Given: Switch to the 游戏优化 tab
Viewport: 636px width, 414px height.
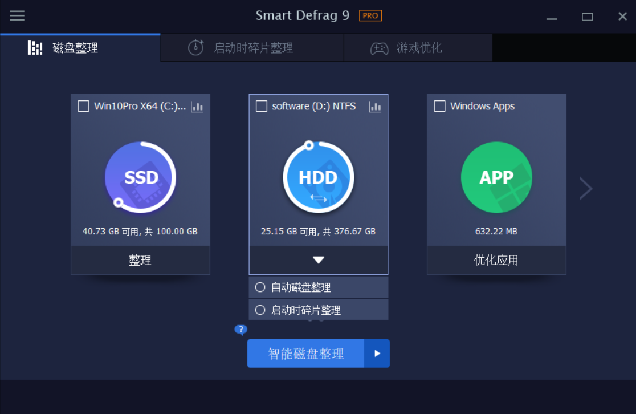Looking at the screenshot, I should 418,48.
